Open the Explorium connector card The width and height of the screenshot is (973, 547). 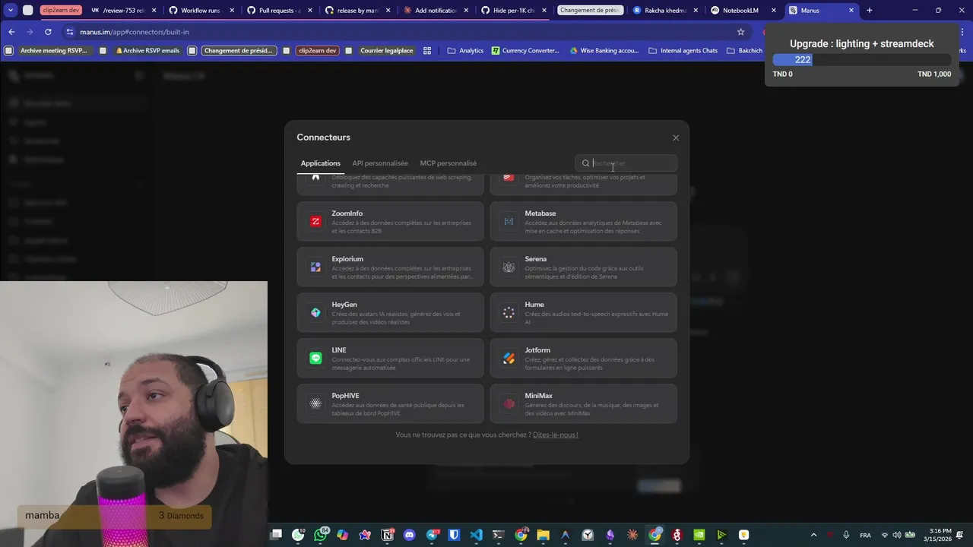(x=390, y=267)
